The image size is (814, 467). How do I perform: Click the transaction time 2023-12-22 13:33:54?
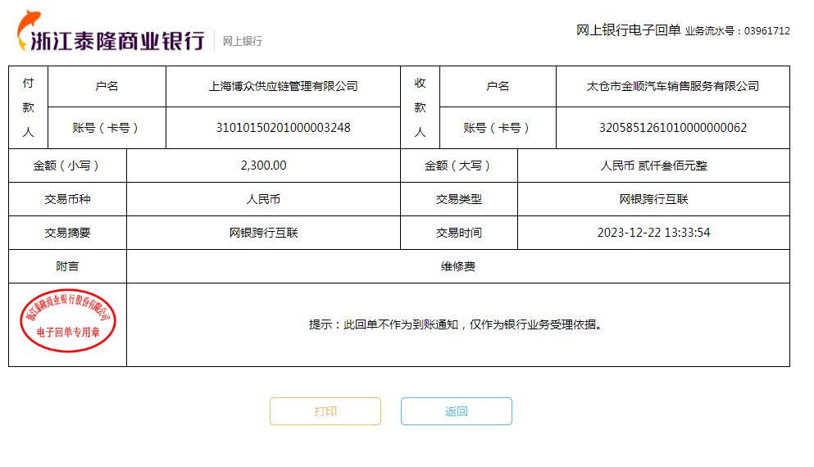[x=653, y=233]
